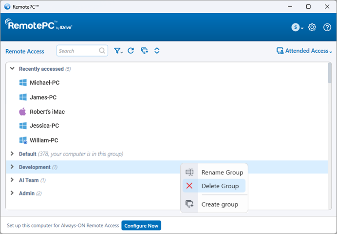Open the help question mark icon
Viewport: 337px width, 234px height.
click(327, 27)
